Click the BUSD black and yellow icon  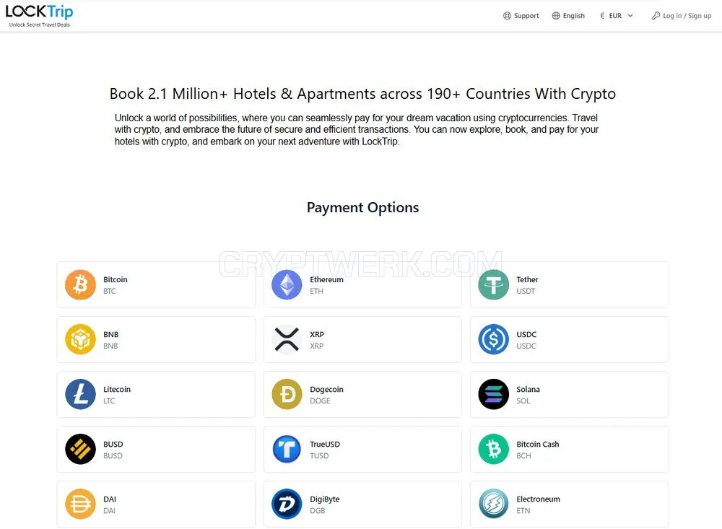[x=81, y=450]
